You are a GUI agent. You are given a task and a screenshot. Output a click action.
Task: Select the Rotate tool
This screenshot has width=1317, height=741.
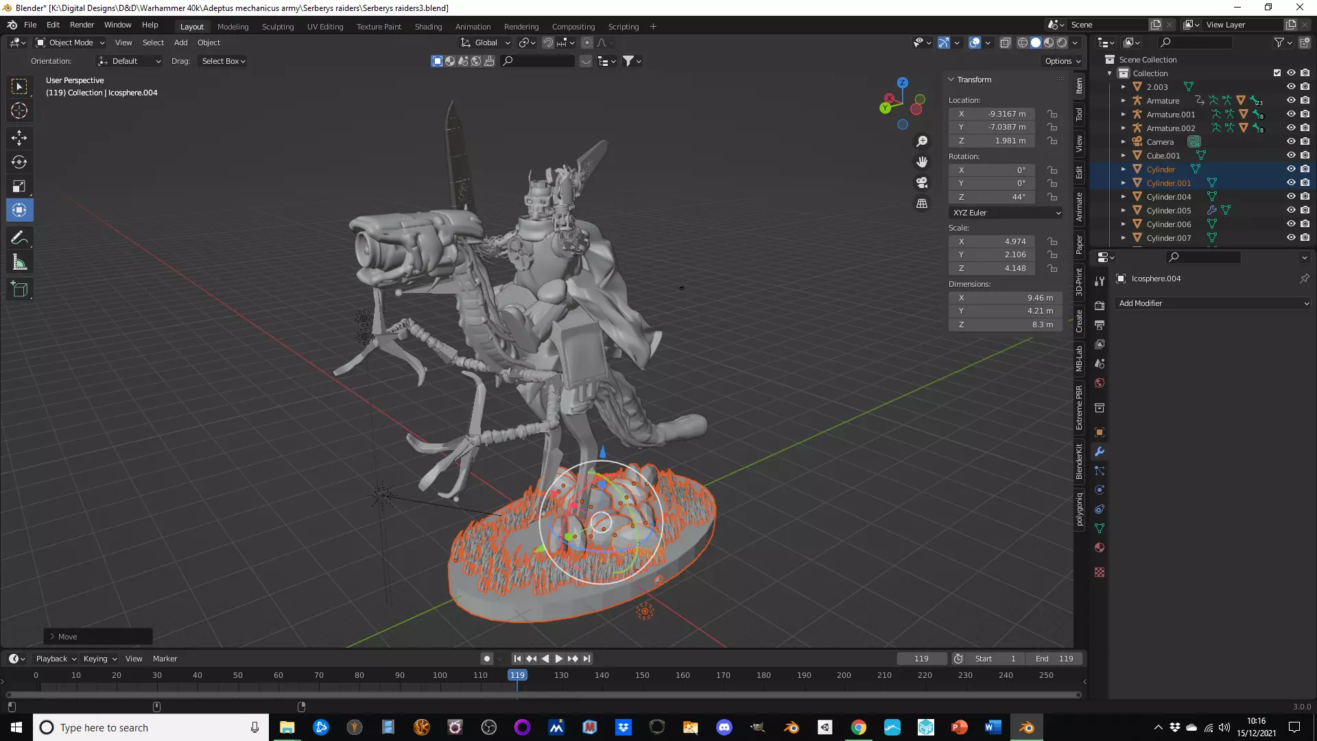[x=19, y=162]
